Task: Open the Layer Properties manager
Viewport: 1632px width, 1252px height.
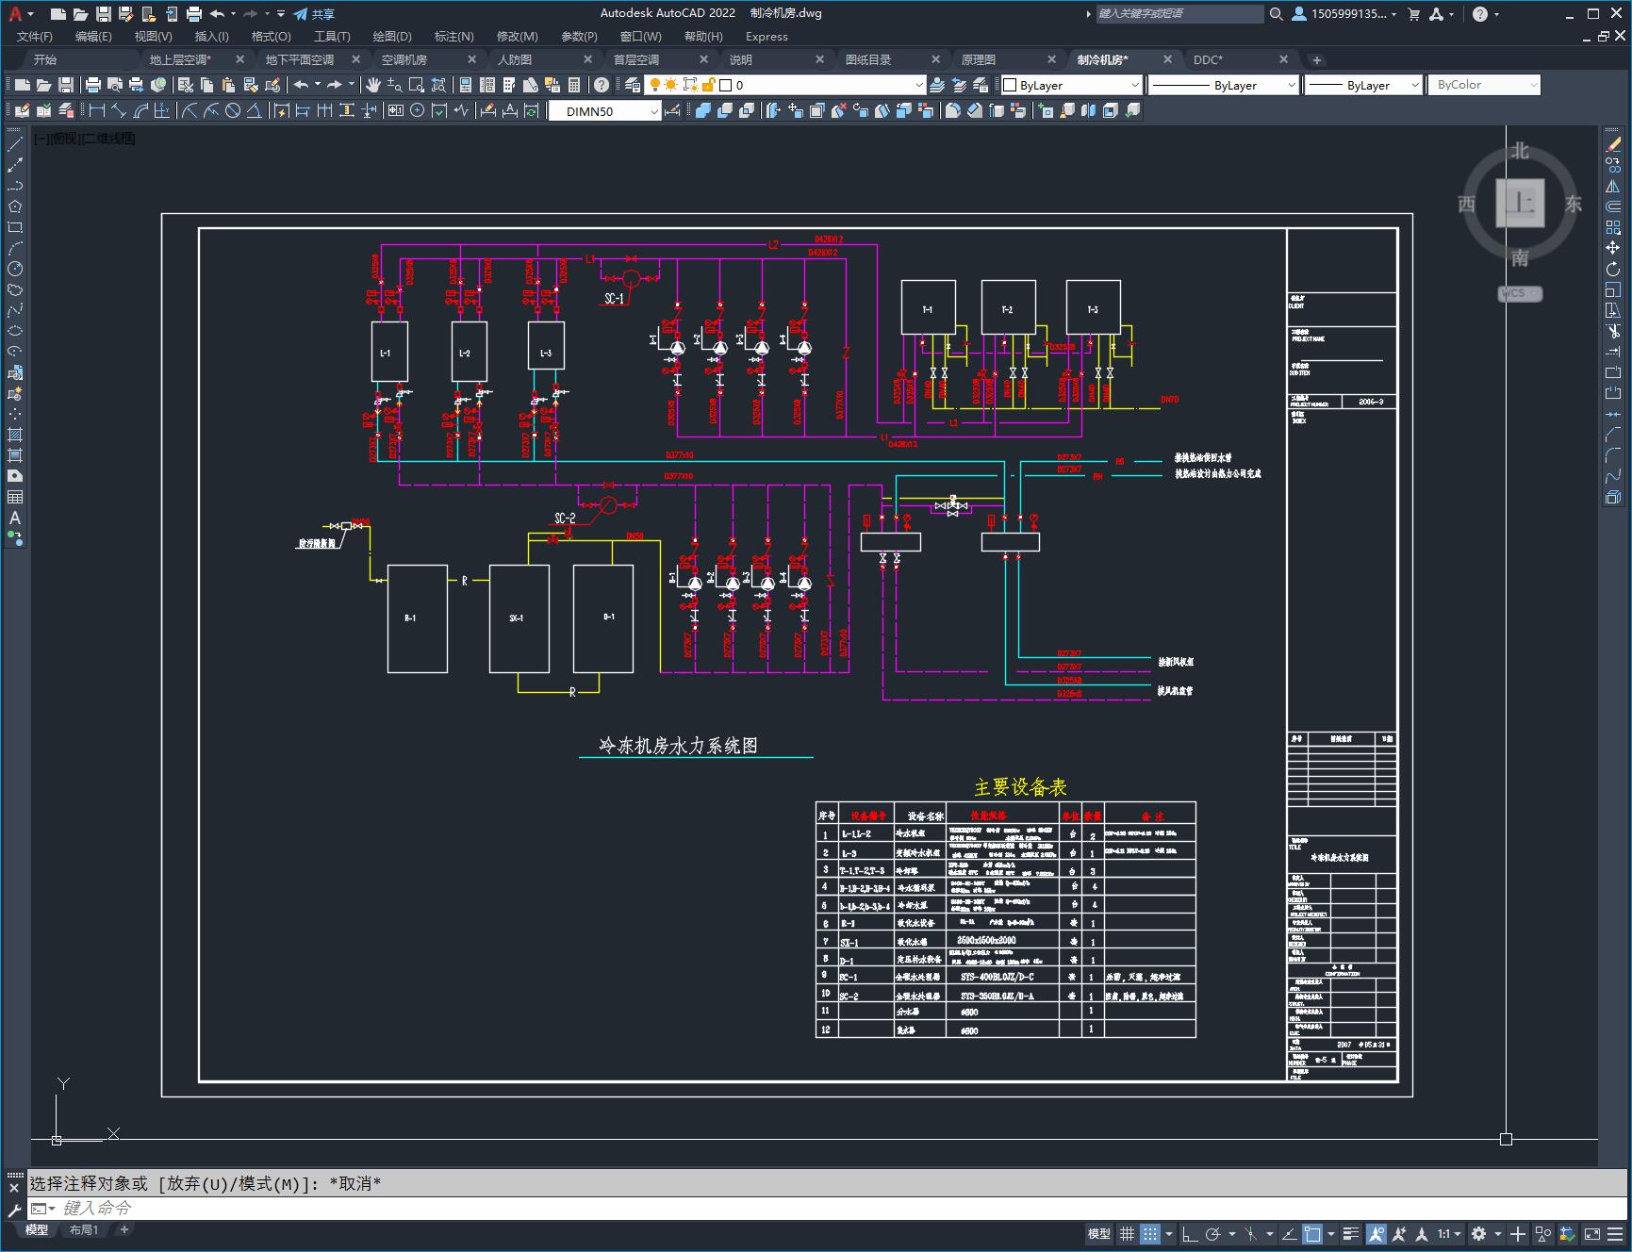Action: tap(633, 85)
